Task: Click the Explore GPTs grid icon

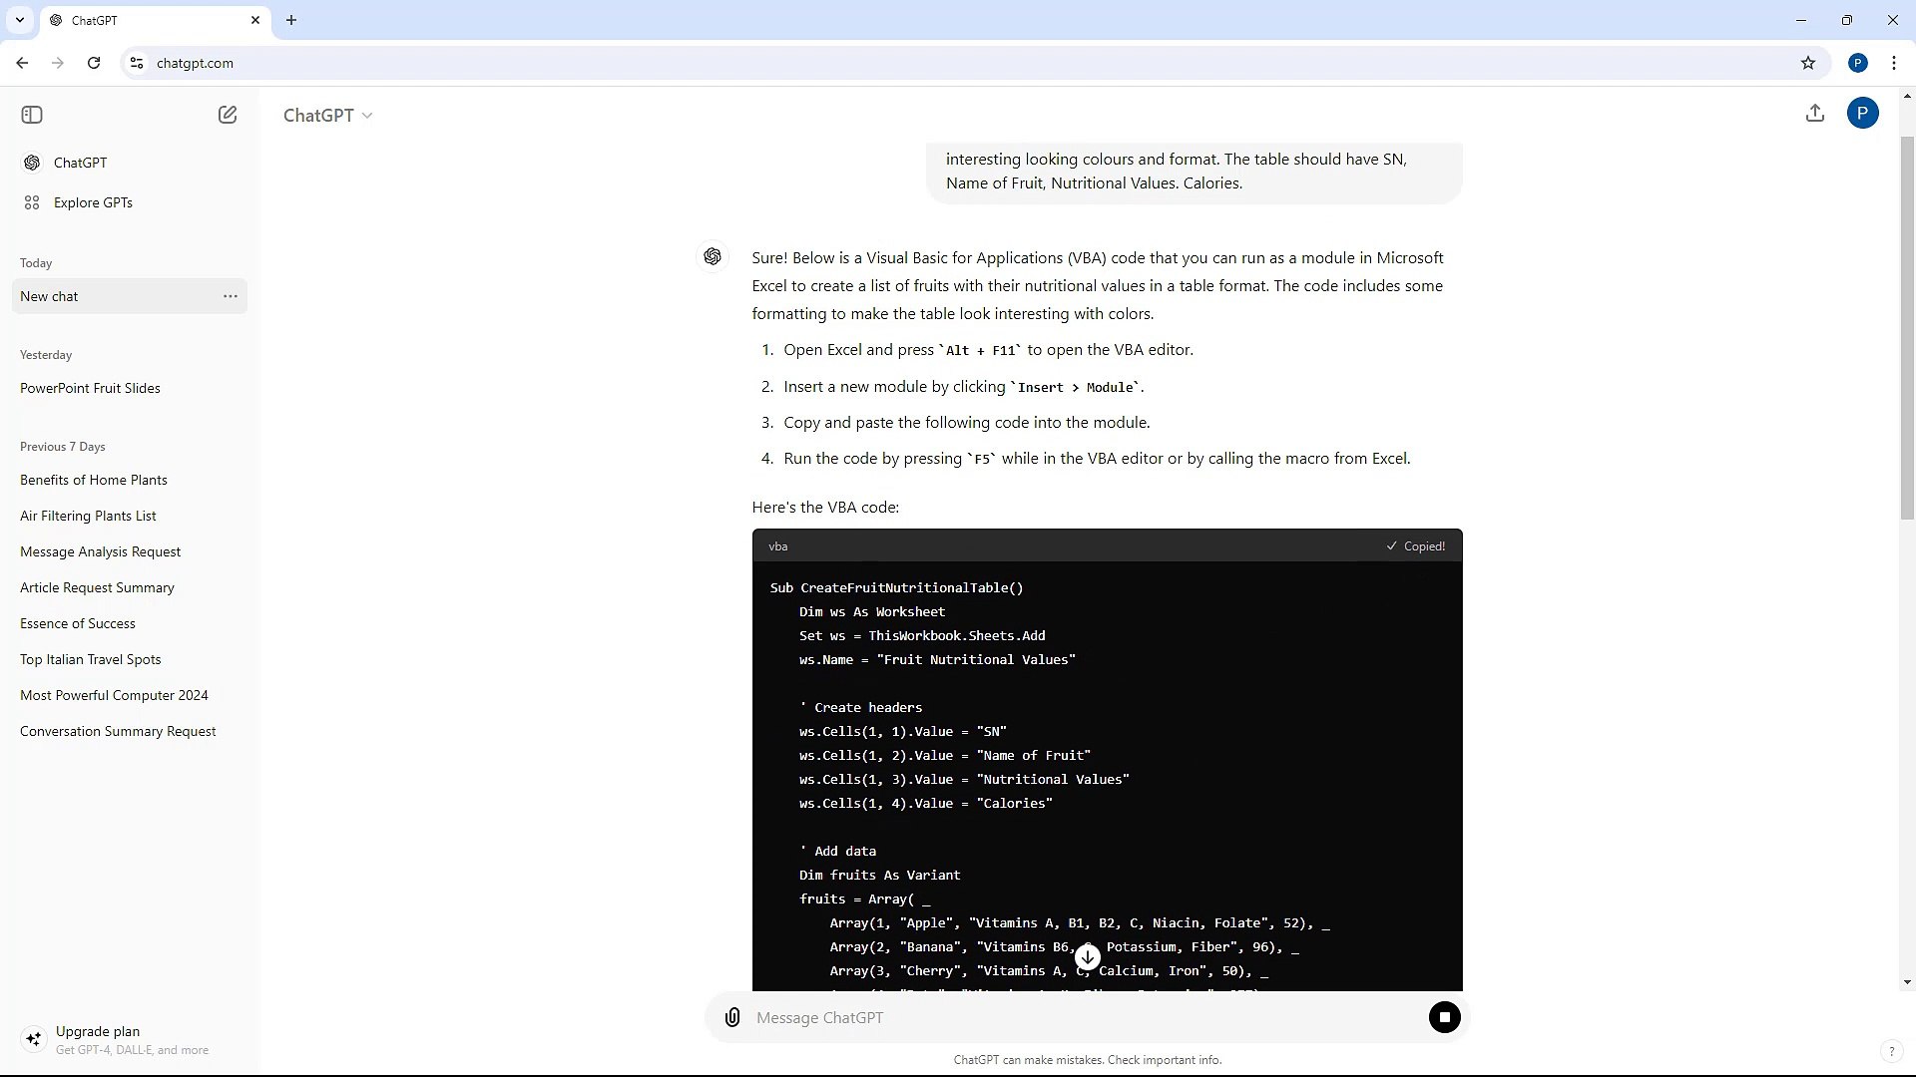Action: 32,202
